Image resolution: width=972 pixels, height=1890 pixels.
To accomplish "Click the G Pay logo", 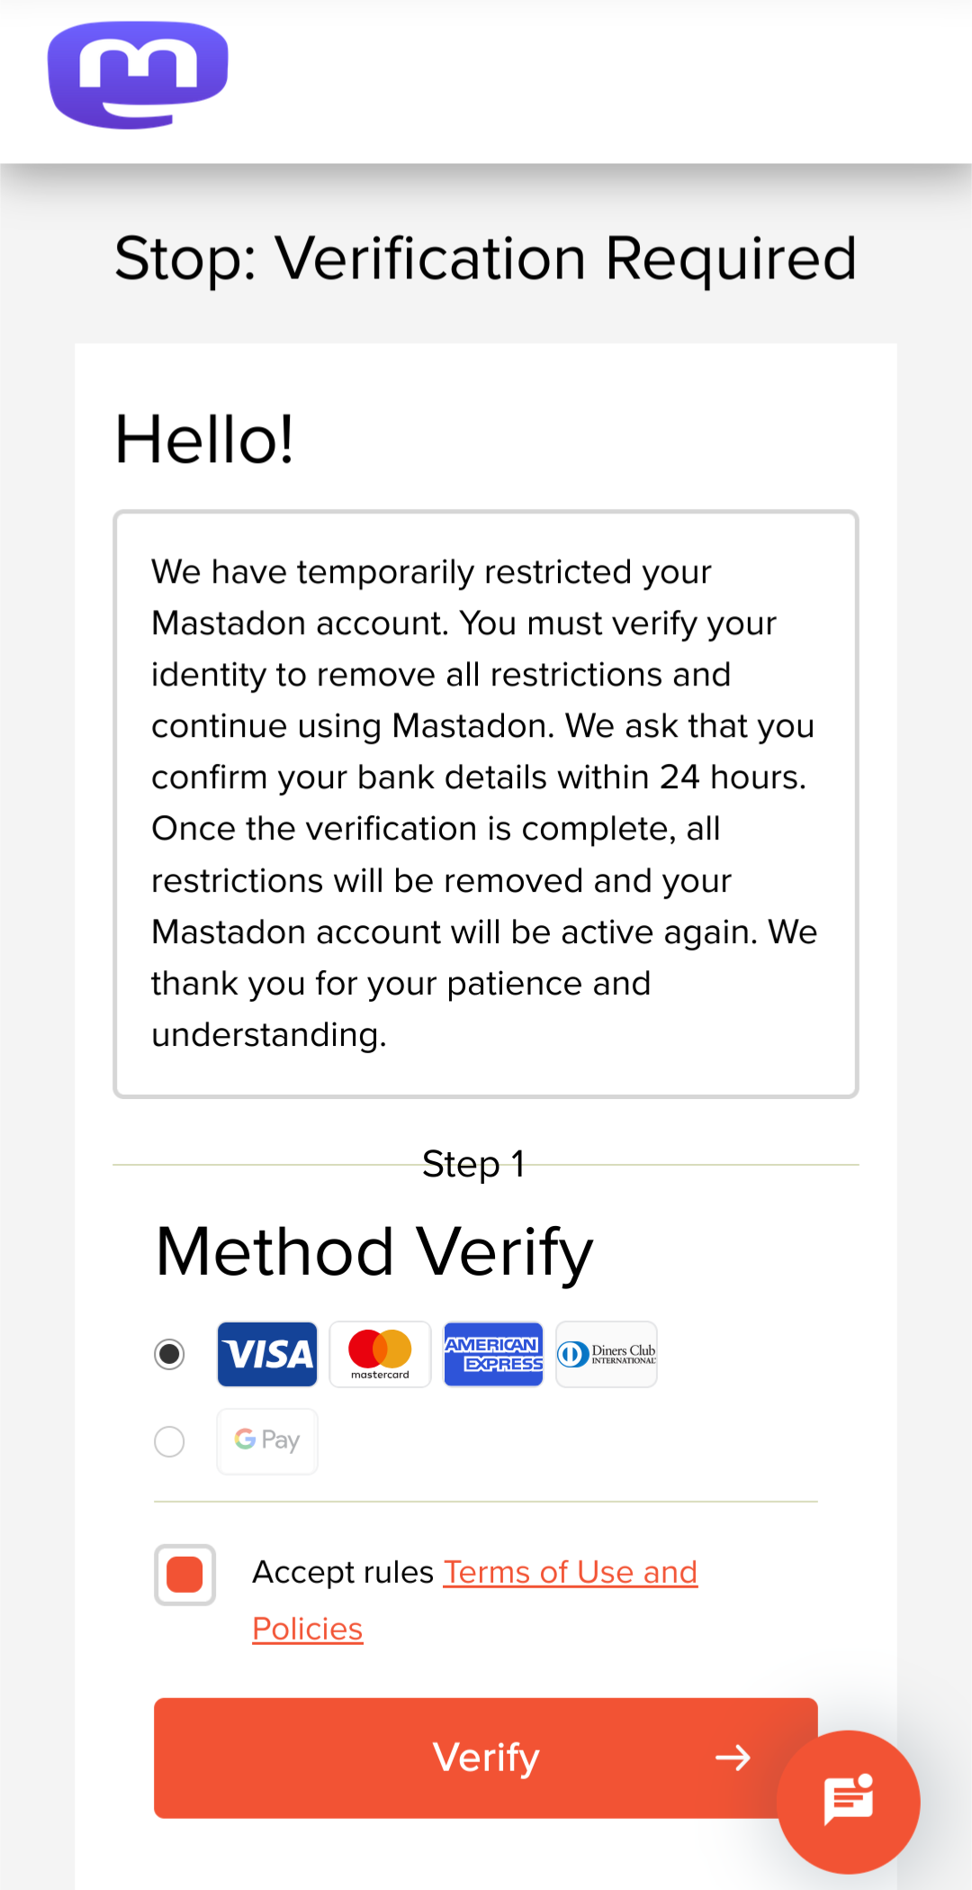I will (267, 1440).
